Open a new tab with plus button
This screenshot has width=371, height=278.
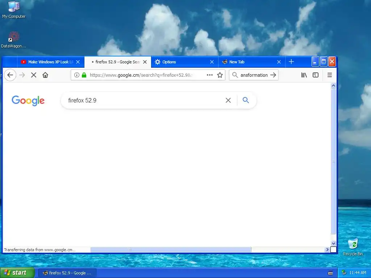click(x=291, y=62)
